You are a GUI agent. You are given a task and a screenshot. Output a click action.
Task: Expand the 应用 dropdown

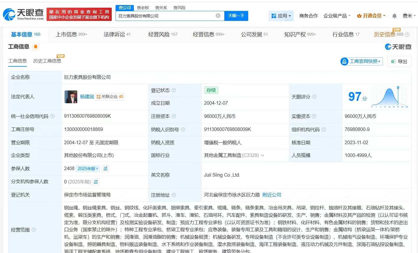coord(281,16)
